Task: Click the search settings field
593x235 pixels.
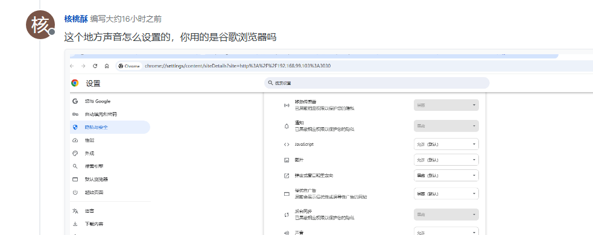Action: [x=376, y=83]
